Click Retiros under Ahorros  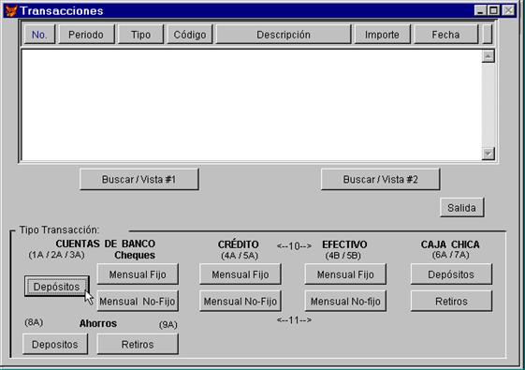[x=138, y=344]
